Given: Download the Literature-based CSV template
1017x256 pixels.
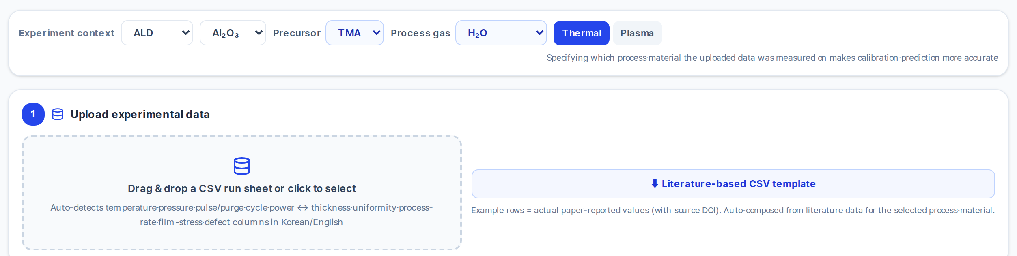Looking at the screenshot, I should click(733, 184).
